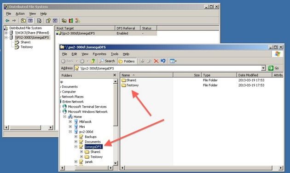The height and width of the screenshot is (173, 290).
Task: Select Entire Network in Folders tree
Action: [73, 102]
